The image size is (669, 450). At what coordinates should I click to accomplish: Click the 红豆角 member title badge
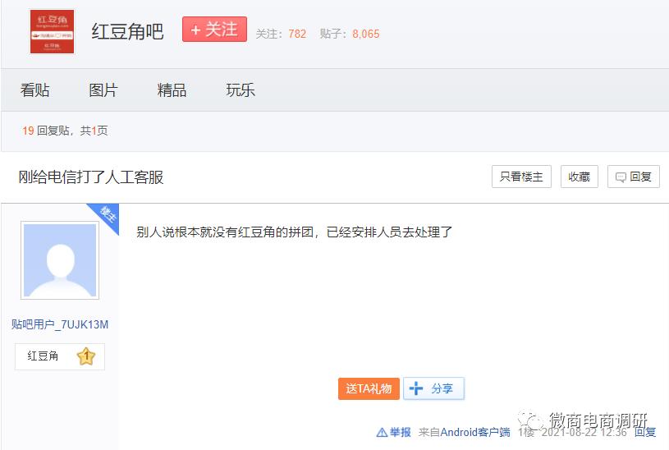43,356
